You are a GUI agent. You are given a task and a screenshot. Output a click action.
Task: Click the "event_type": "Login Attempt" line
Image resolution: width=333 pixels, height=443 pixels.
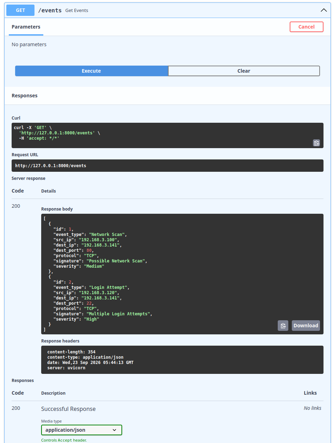point(91,287)
